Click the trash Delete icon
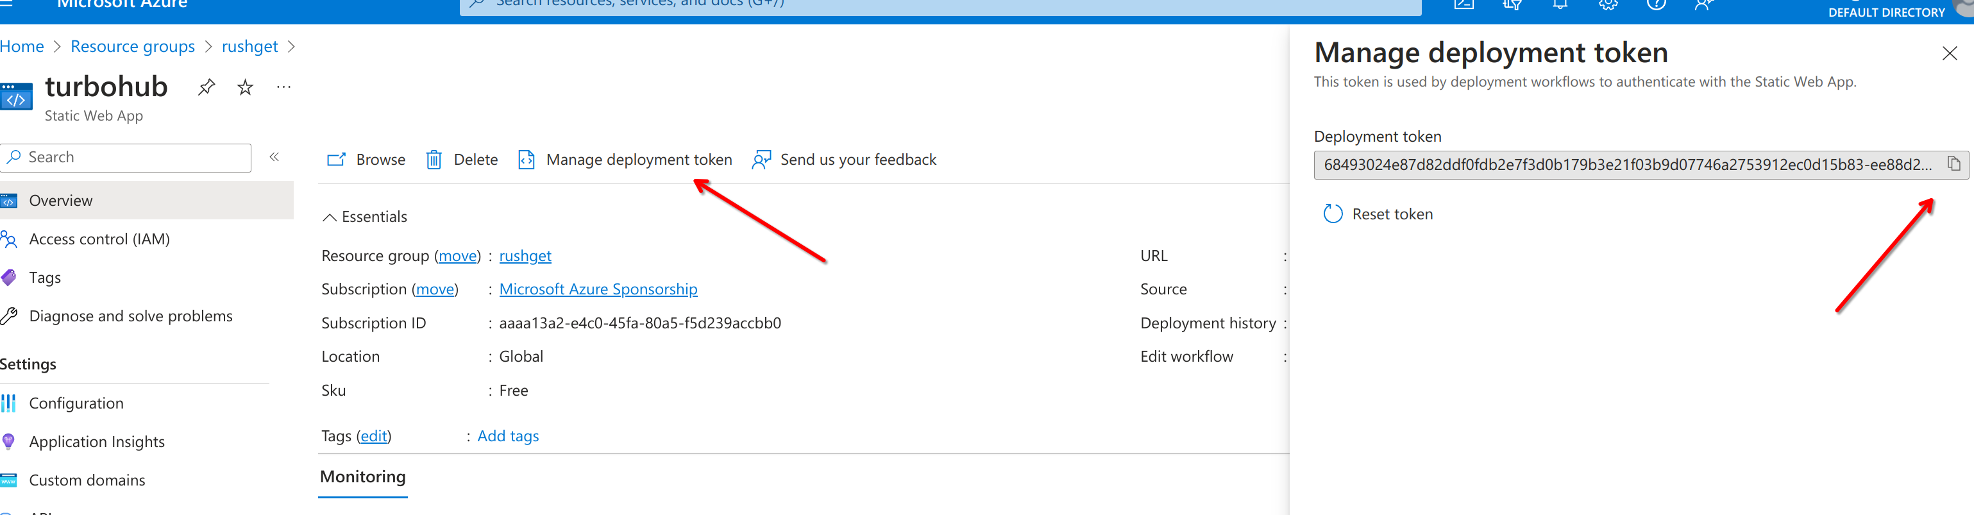1974x515 pixels. point(434,160)
